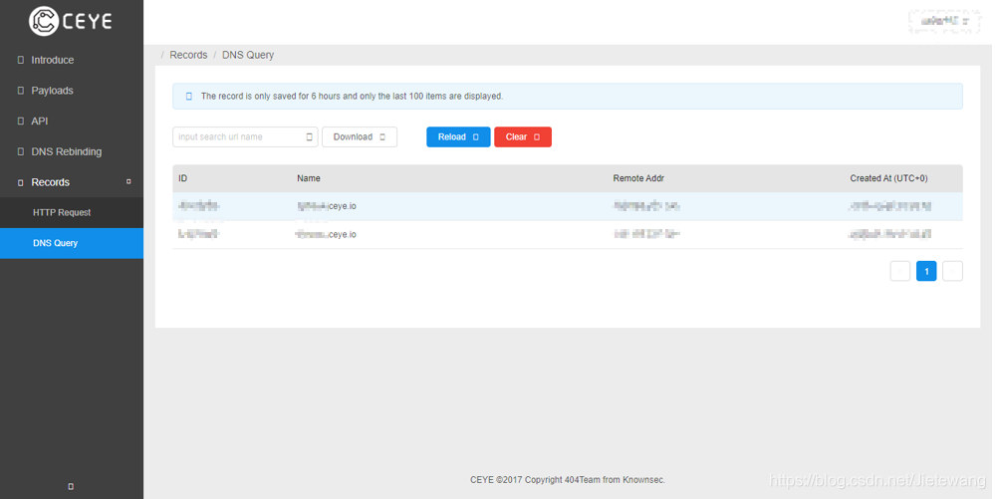995x499 pixels.
Task: Reload the DNS query records
Action: coord(458,137)
